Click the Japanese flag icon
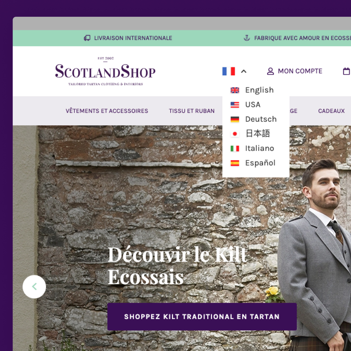Screen dimensions: 351x351 click(x=235, y=134)
